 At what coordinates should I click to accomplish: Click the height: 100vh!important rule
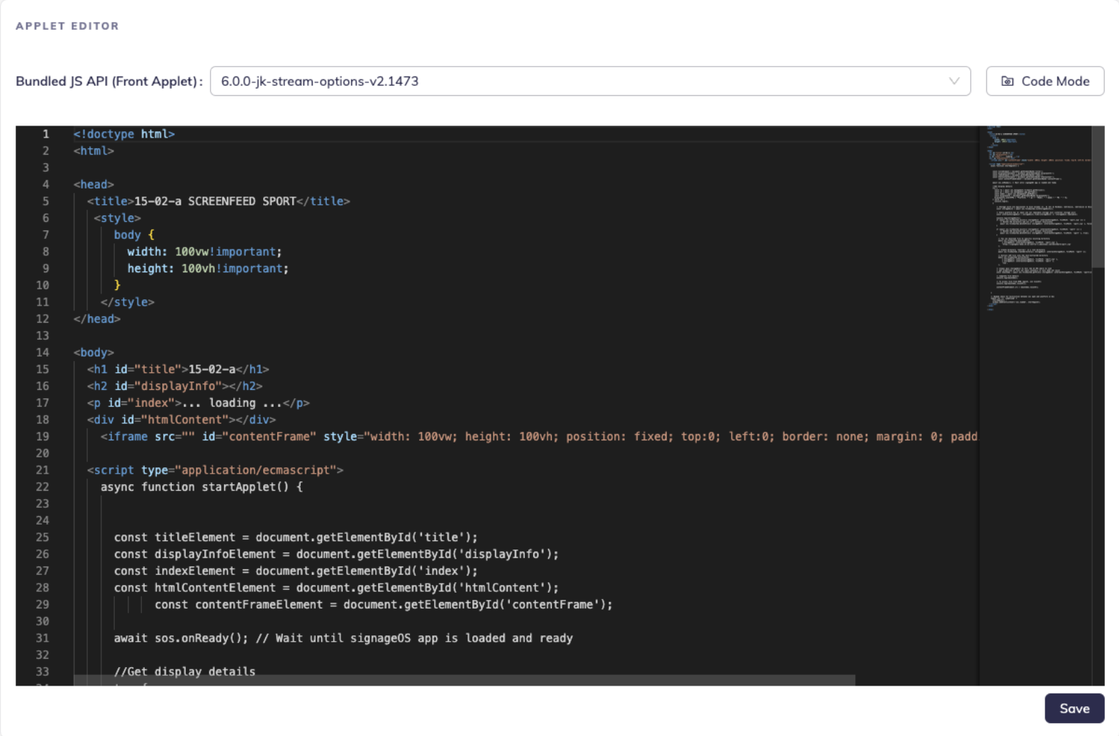(x=207, y=269)
